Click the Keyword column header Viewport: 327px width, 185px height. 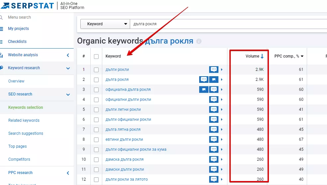click(x=113, y=56)
